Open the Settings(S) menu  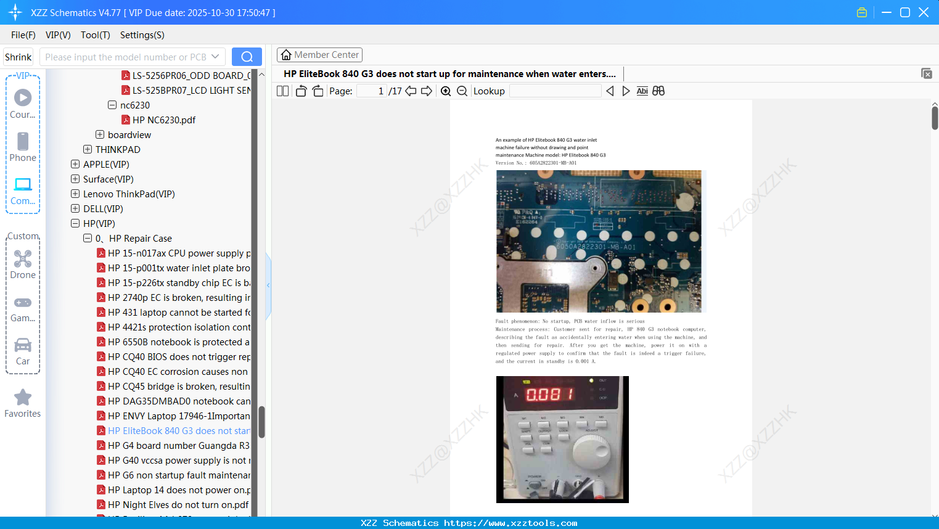142,35
